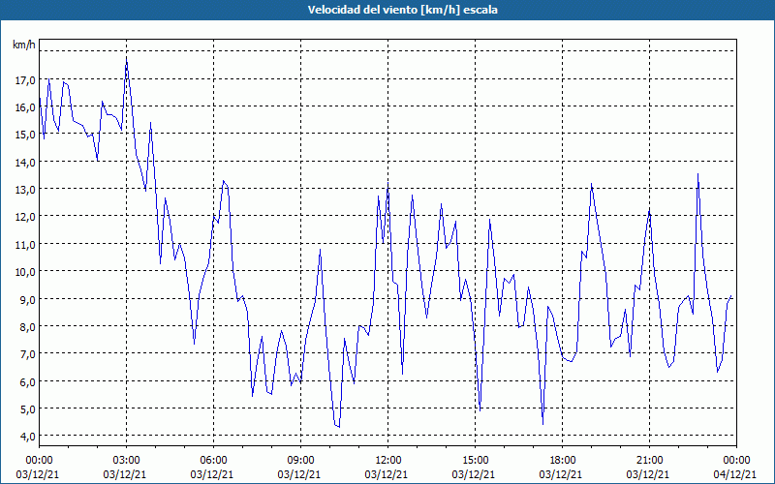Select the 15,0 y-axis value

[x=25, y=135]
